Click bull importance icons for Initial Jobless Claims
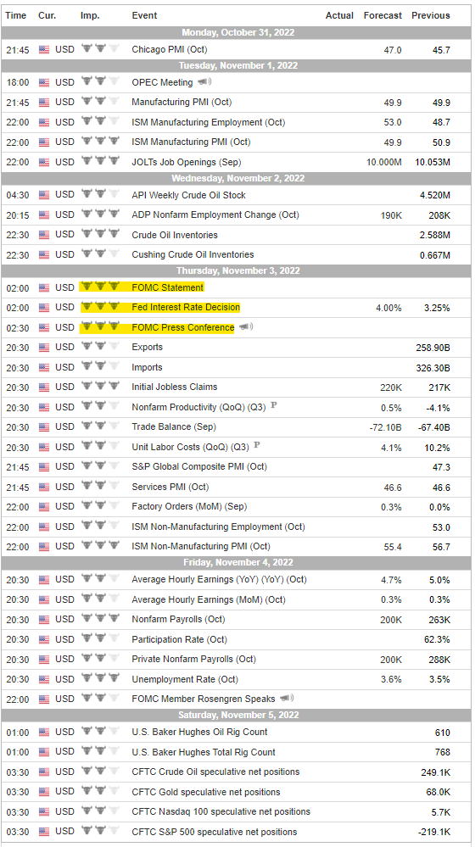The height and width of the screenshot is (847, 475). coord(100,387)
